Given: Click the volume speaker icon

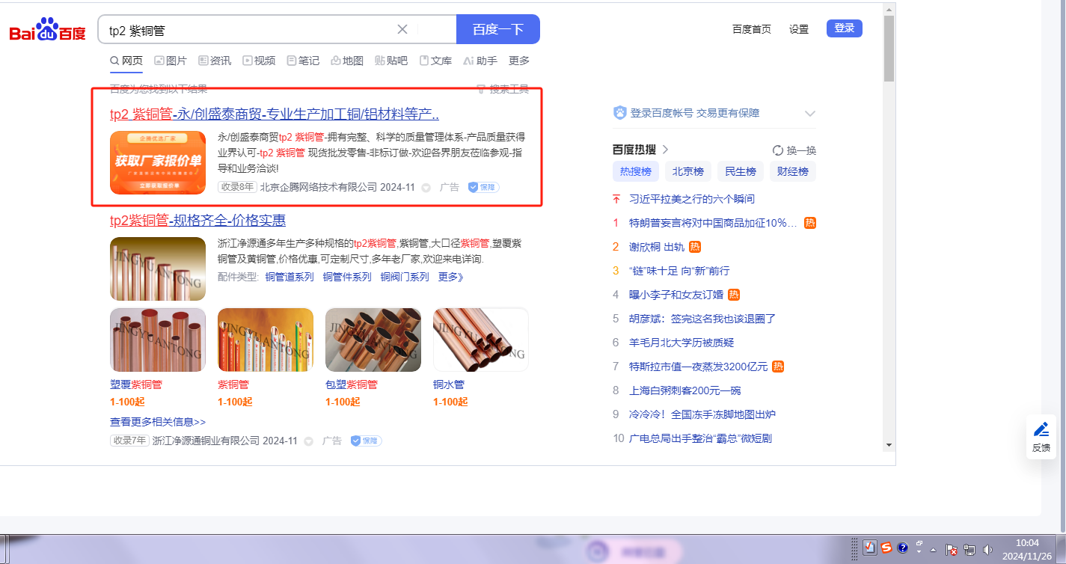Looking at the screenshot, I should tap(988, 549).
